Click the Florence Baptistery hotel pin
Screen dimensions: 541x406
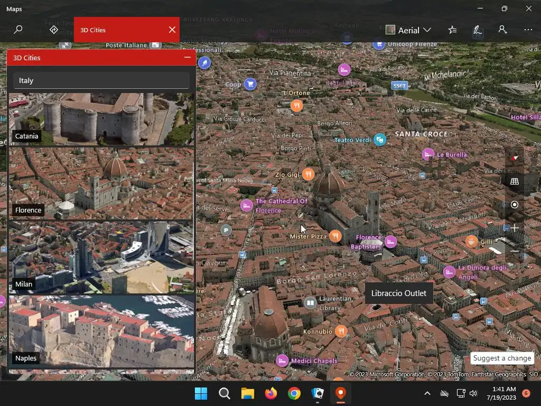[x=390, y=241]
